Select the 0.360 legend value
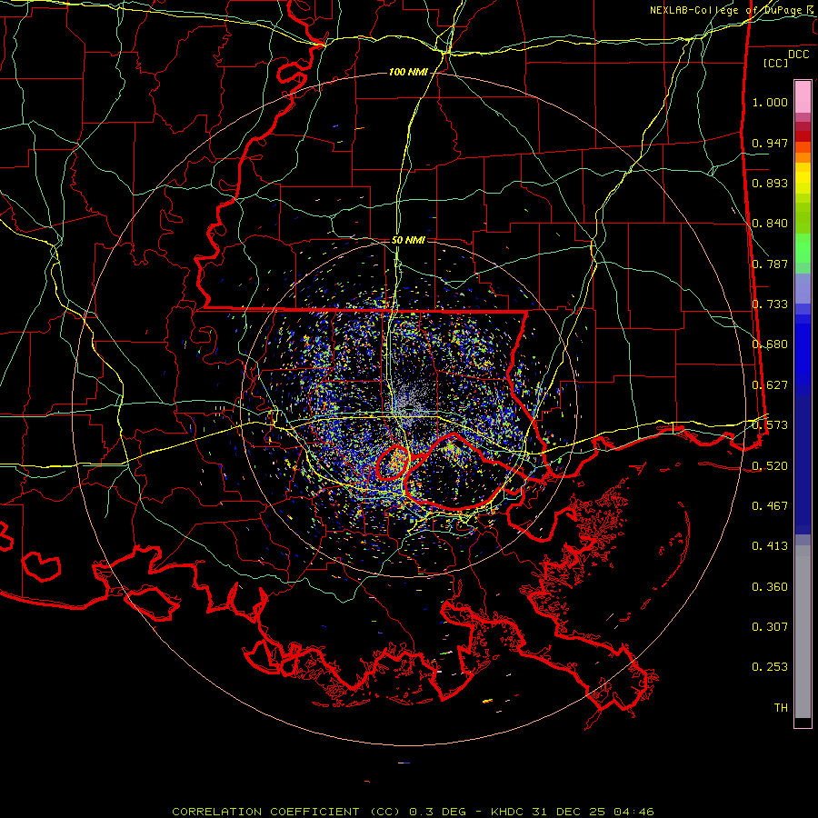The image size is (818, 818). 770,587
